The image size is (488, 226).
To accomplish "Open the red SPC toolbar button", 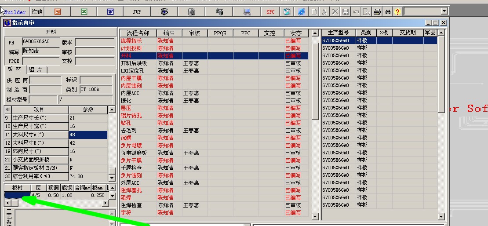I will [270, 12].
